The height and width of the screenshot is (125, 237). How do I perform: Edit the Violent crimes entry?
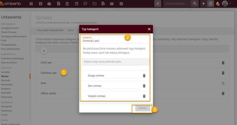(x=114, y=96)
